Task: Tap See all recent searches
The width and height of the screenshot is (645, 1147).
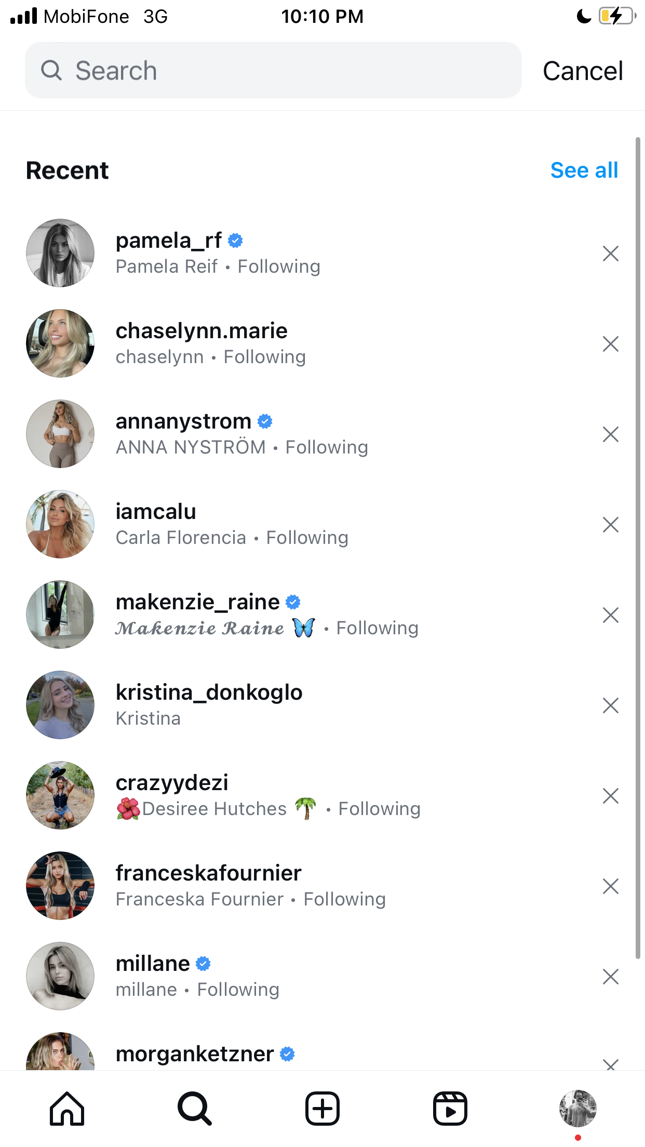Action: (584, 170)
